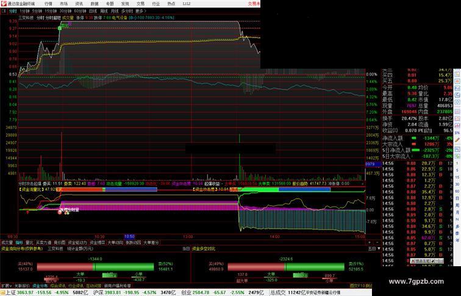Click the 换手 20.47% value
This screenshot has width=461, height=296.
409,119
